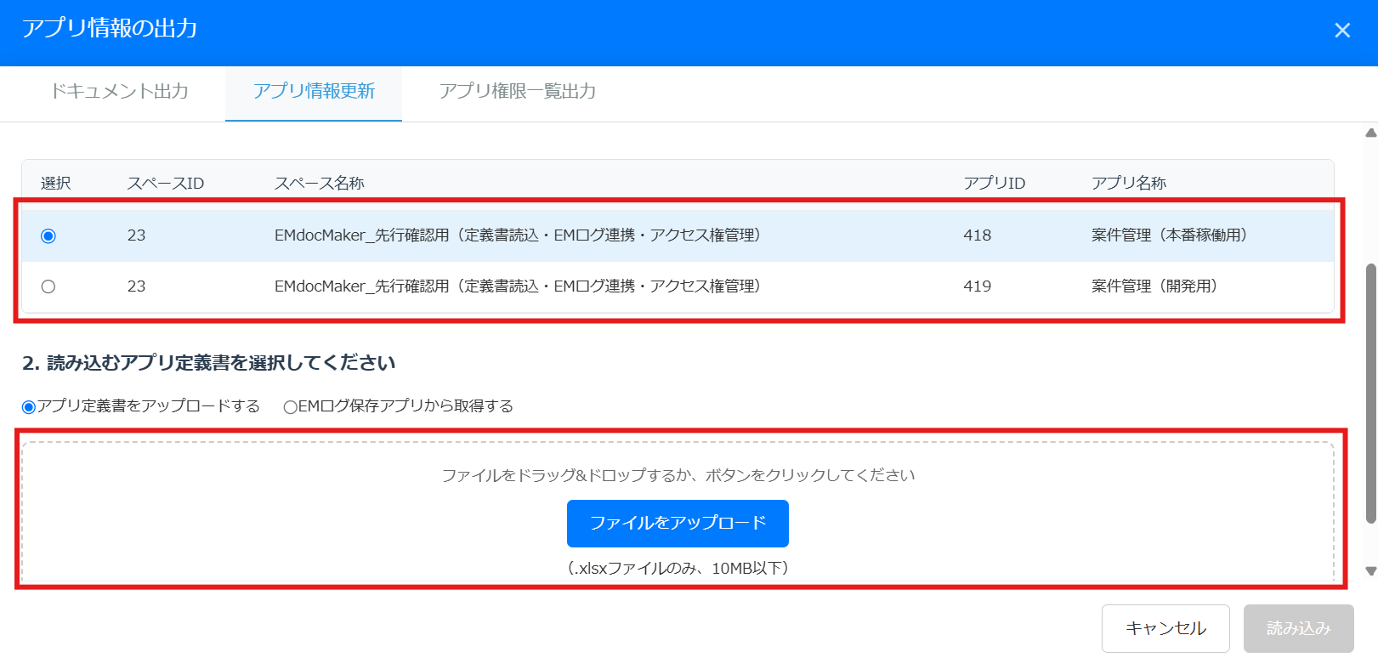Click the disabled 読み込み button

[1298, 629]
